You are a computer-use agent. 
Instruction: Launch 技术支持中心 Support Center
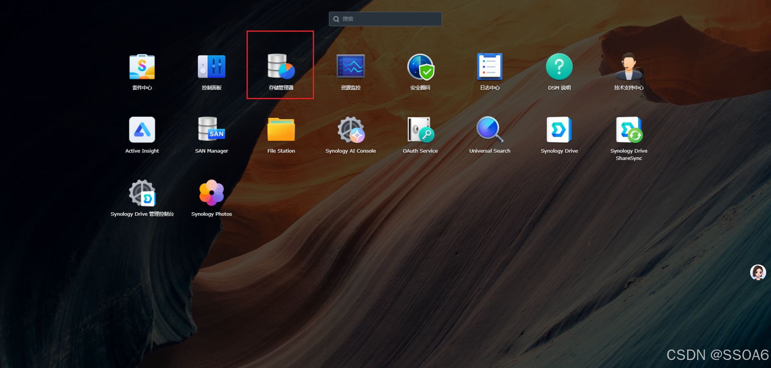(x=629, y=67)
